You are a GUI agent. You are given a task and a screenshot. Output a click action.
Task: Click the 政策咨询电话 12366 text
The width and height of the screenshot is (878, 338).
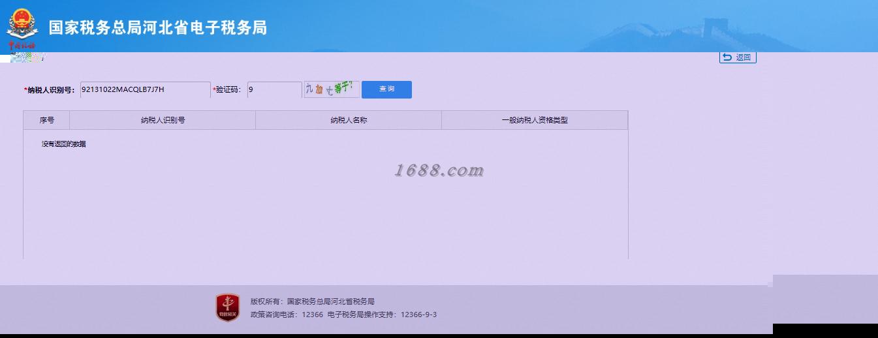point(287,315)
